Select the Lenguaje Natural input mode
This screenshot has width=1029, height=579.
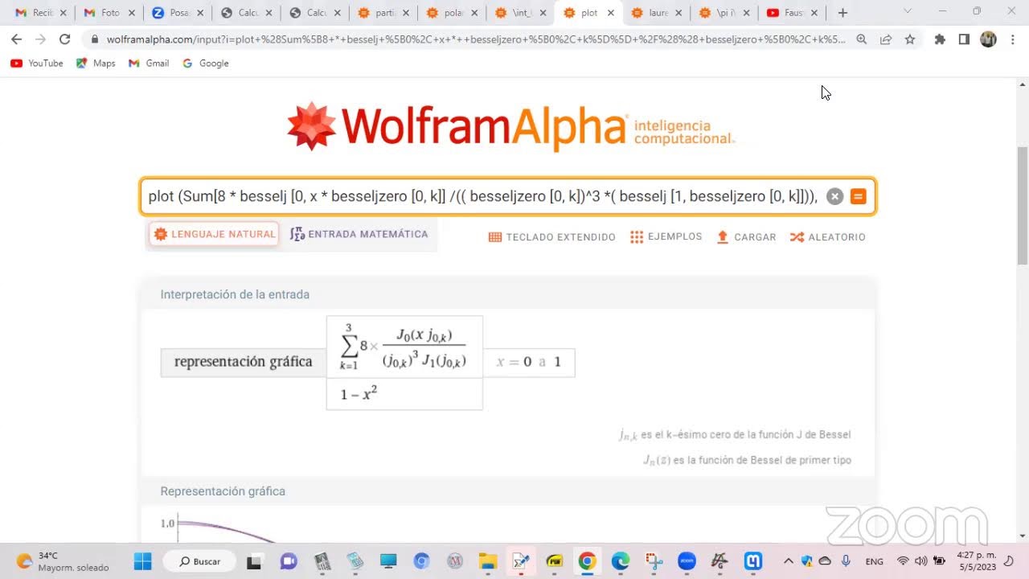215,234
